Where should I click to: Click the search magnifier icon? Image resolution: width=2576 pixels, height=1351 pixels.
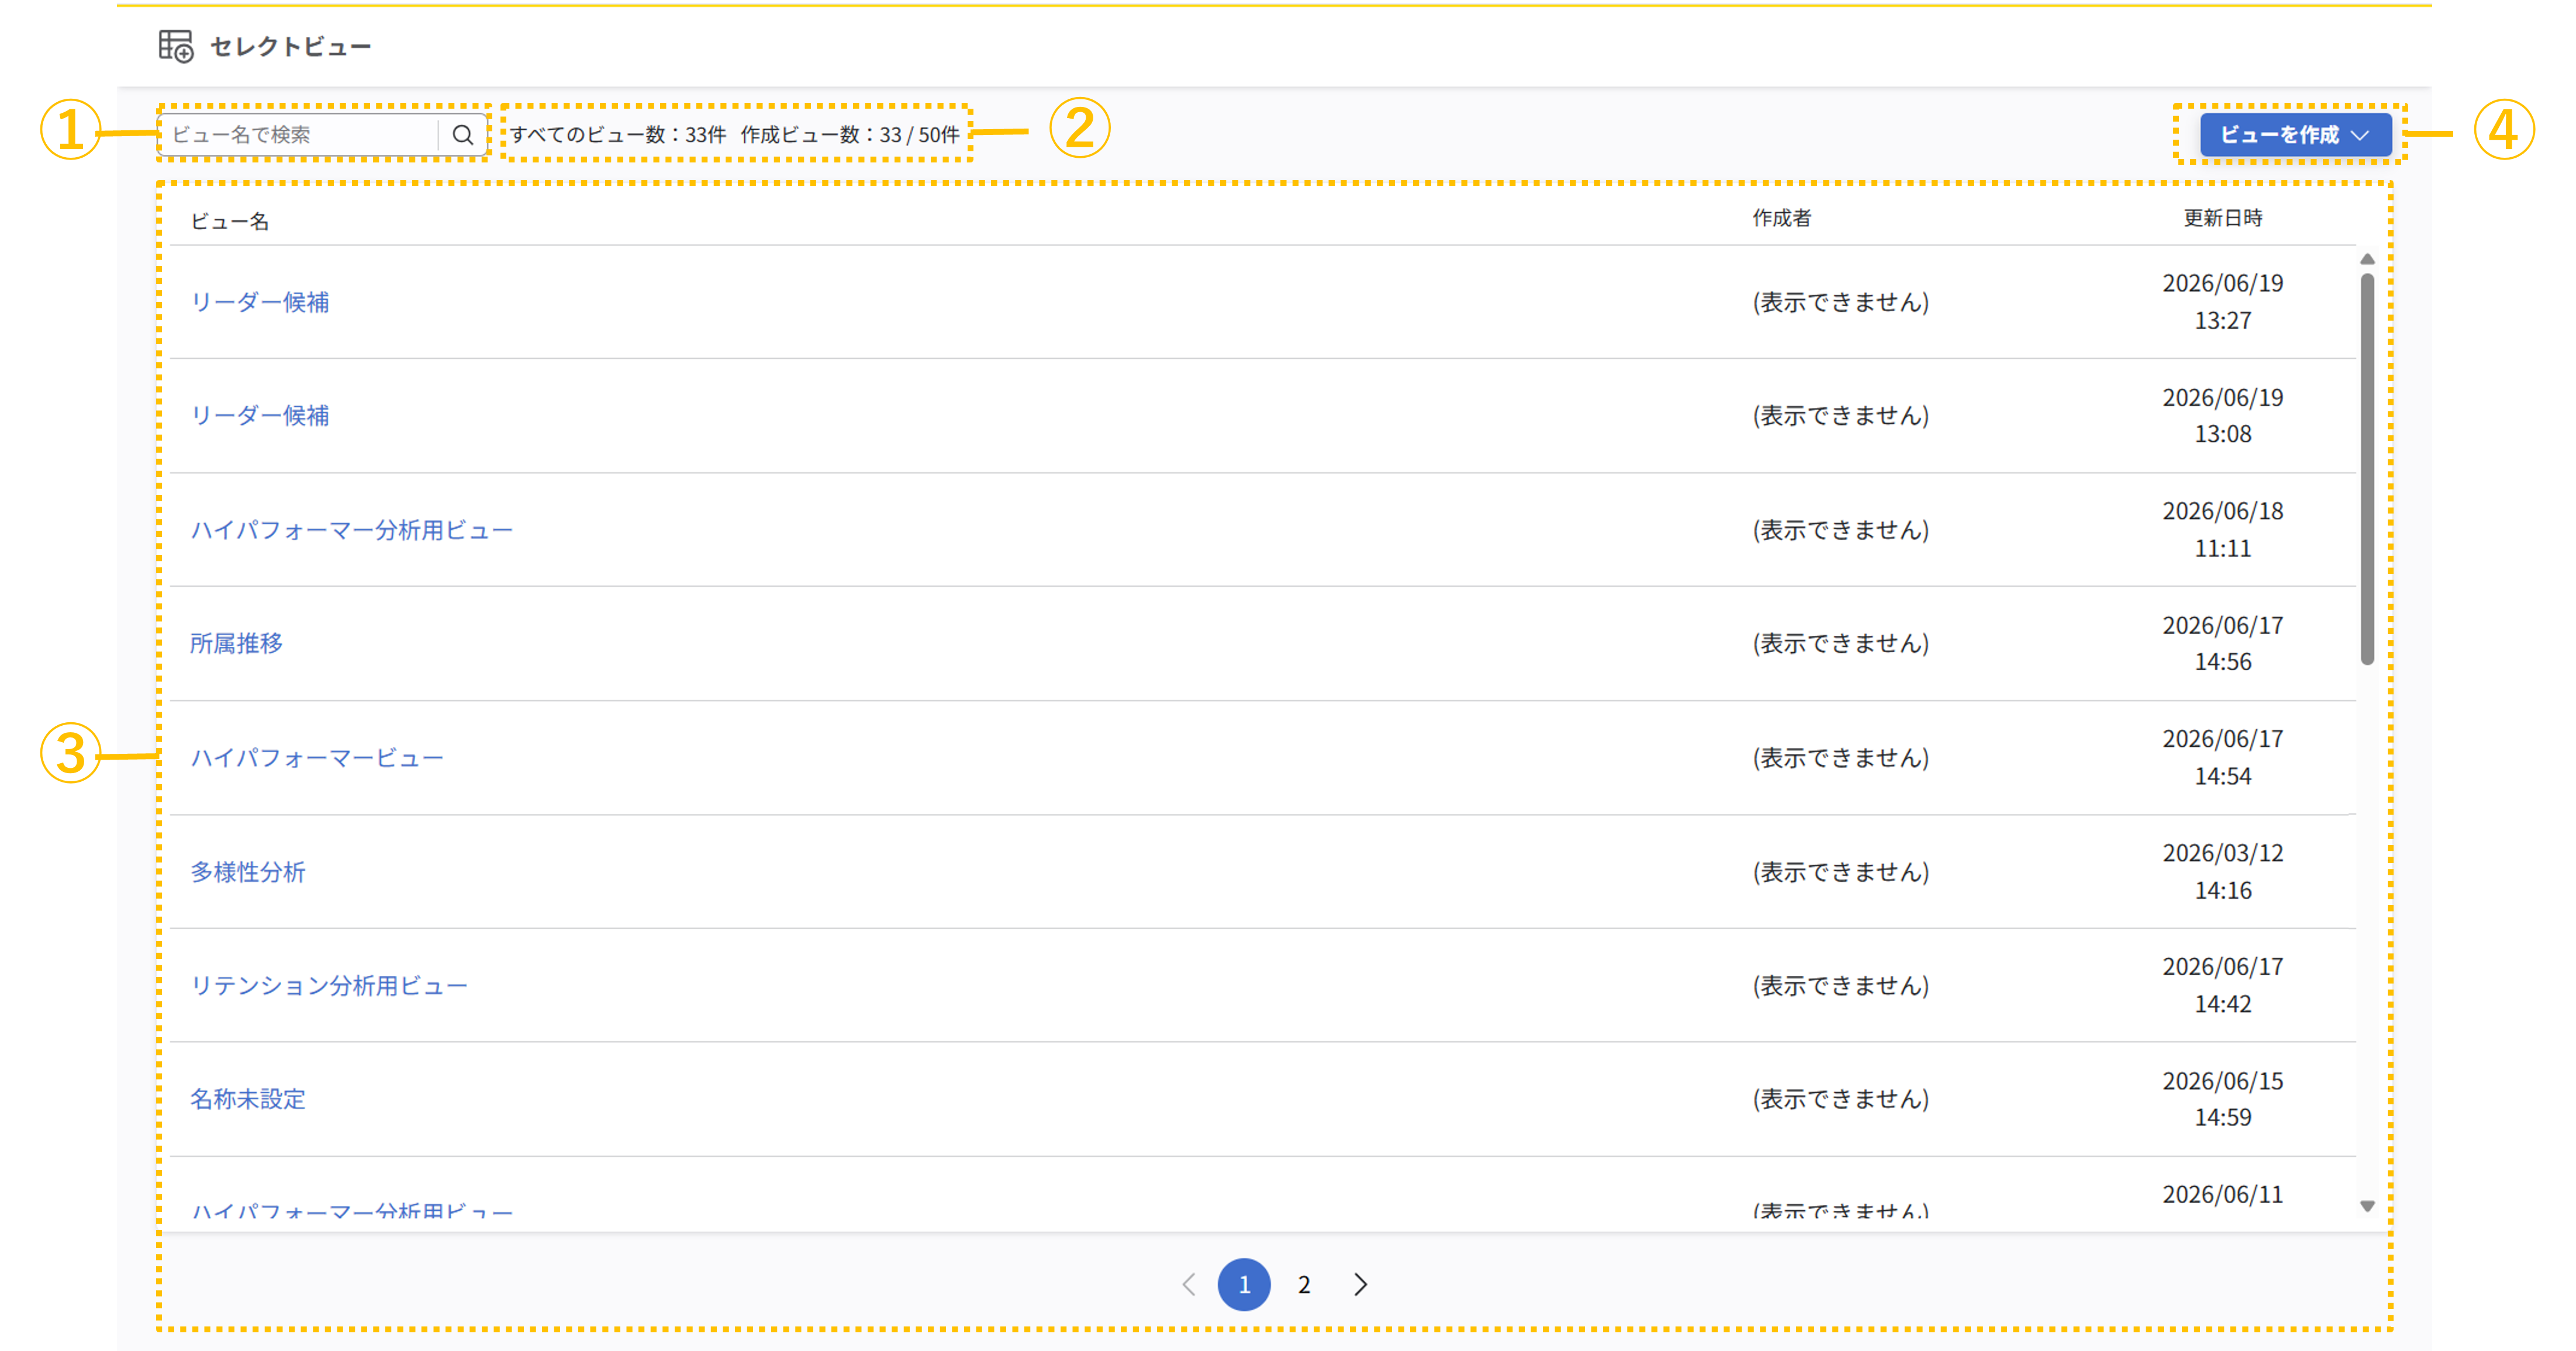point(462,134)
